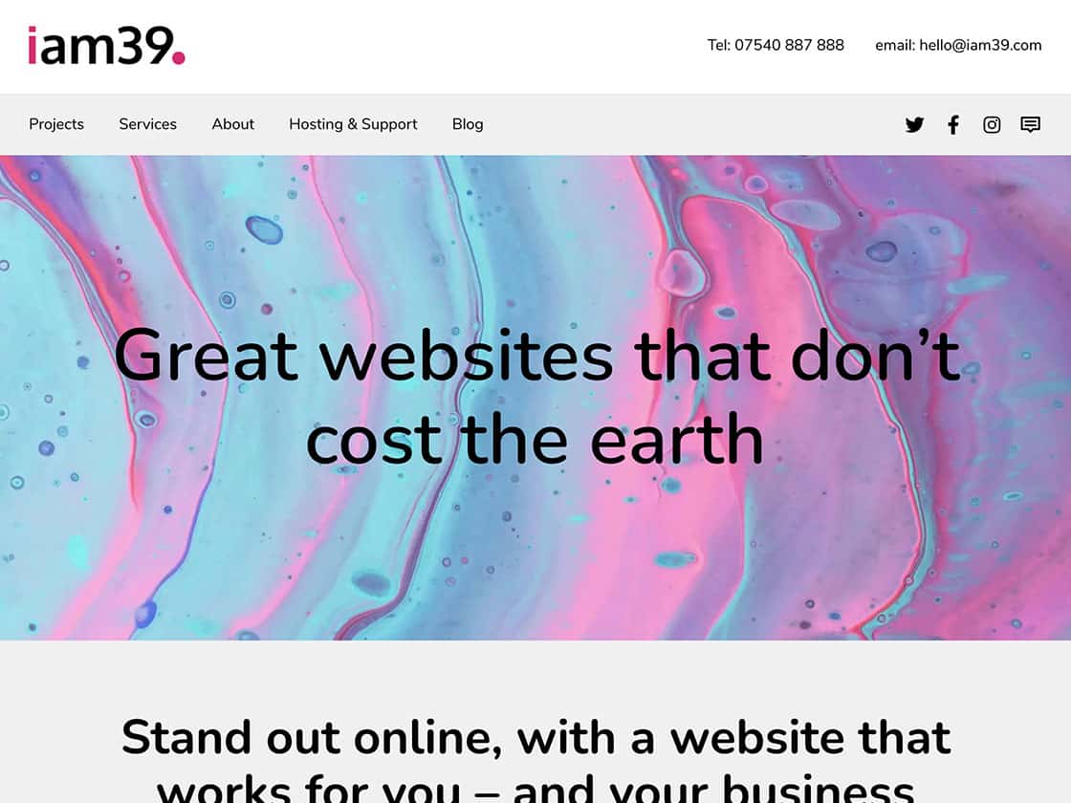
Task: Click the dark blue bubble above the hero headline
Action: pos(264,229)
